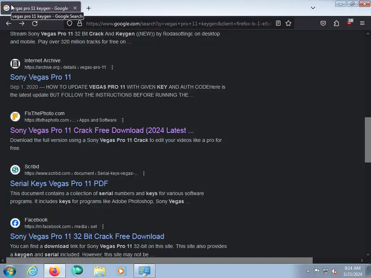Open Windows Media Player from taskbar
Screen dimensions: 371x278
(122, 271)
